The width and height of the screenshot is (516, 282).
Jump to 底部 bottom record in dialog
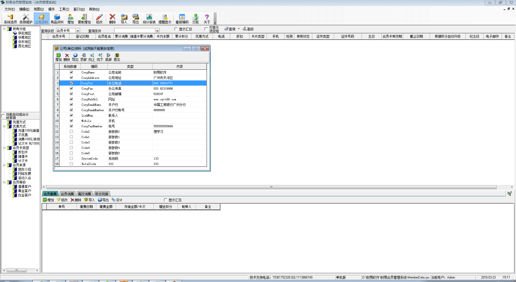click(x=108, y=57)
